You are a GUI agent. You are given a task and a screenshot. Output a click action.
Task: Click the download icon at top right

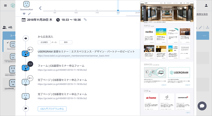click(207, 27)
